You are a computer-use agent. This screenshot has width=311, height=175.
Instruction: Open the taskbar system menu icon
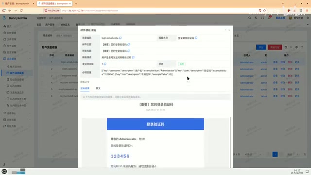tap(4, 171)
